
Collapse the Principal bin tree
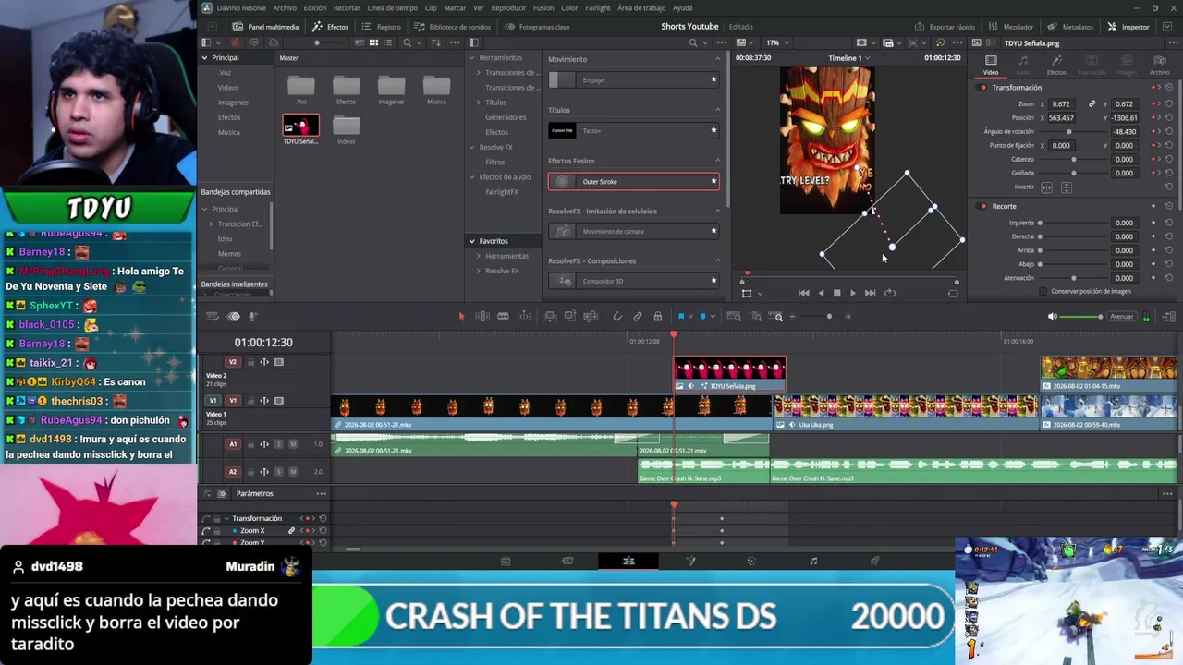205,58
